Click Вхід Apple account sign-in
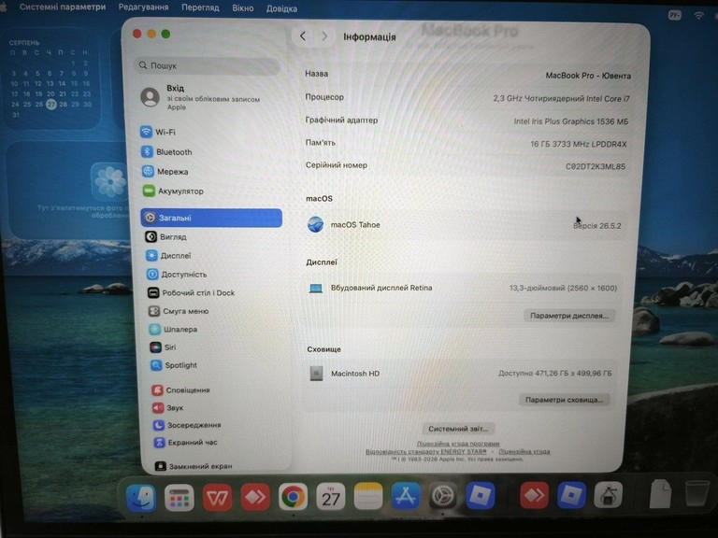The image size is (718, 538). [x=202, y=97]
